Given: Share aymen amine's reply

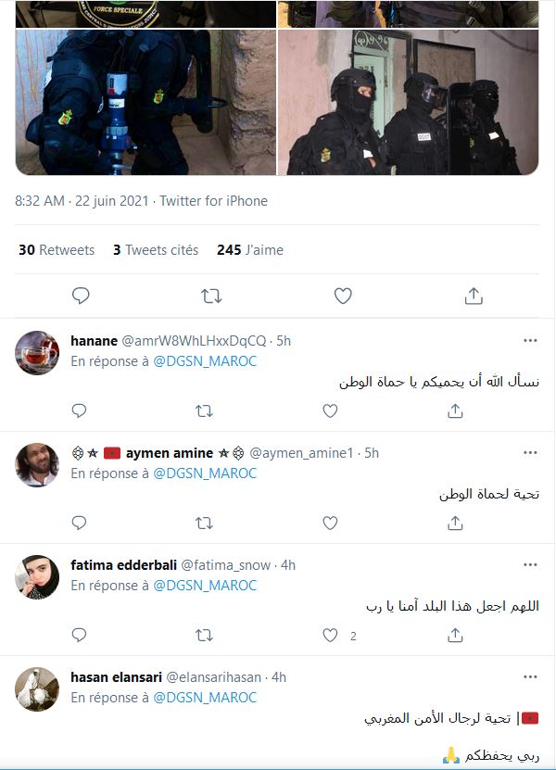Looking at the screenshot, I should [x=455, y=523].
